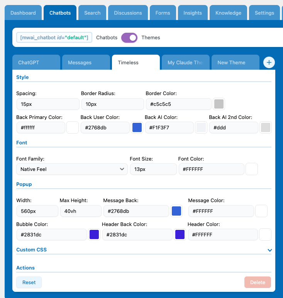This screenshot has width=283, height=298.
Task: Click the Popup section heading
Action: (24, 184)
